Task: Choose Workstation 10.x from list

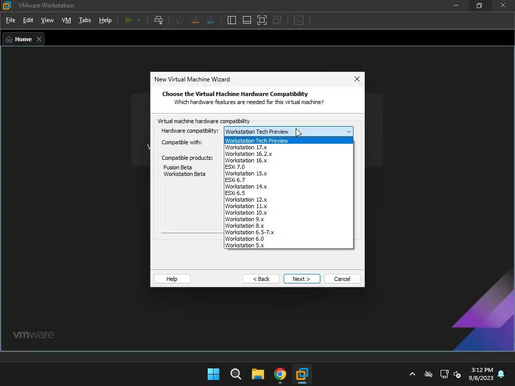Action: [288, 213]
